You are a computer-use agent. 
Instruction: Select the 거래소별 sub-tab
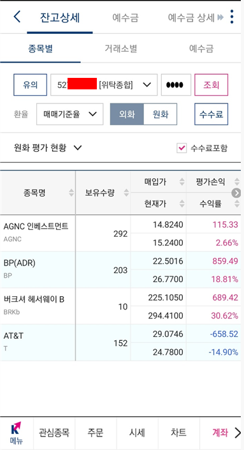coord(120,49)
